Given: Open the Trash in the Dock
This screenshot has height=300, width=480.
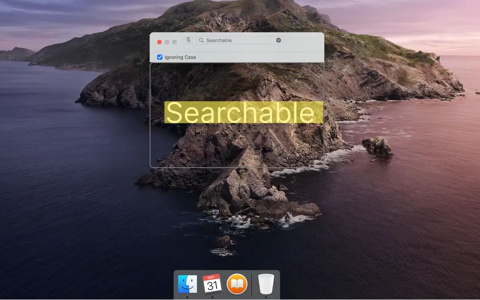Looking at the screenshot, I should click(266, 284).
